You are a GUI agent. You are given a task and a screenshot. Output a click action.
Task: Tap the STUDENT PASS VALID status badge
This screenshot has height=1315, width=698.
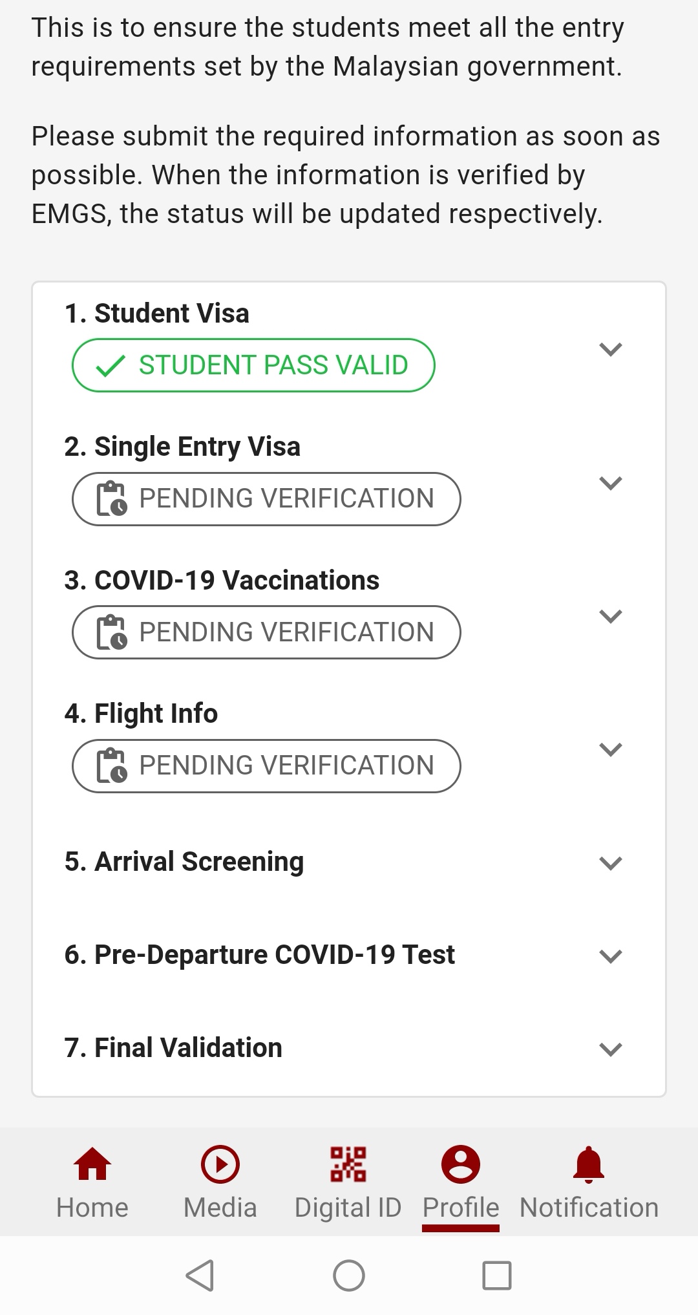click(253, 365)
